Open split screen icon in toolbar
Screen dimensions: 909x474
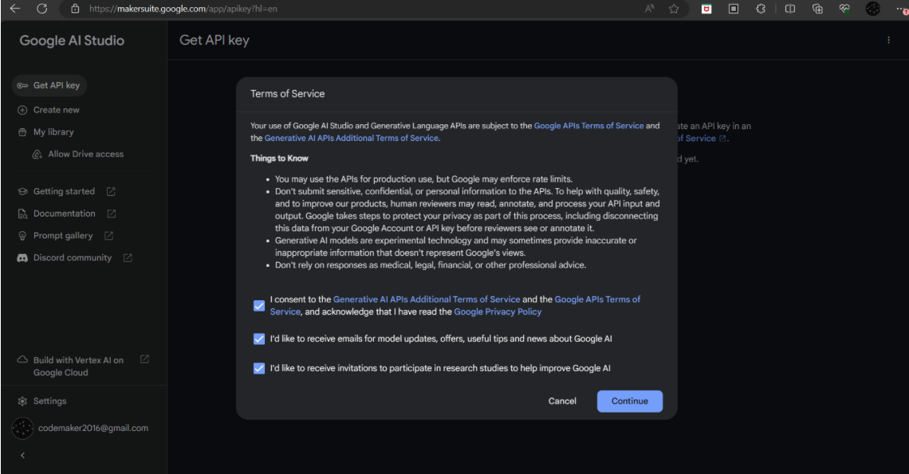pos(789,9)
